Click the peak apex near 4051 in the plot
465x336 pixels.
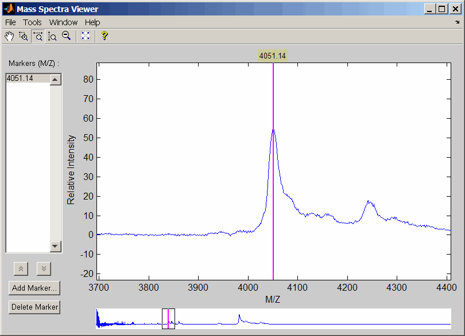(x=273, y=130)
